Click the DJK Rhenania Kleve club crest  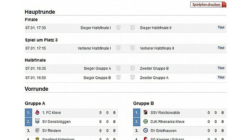point(146,121)
